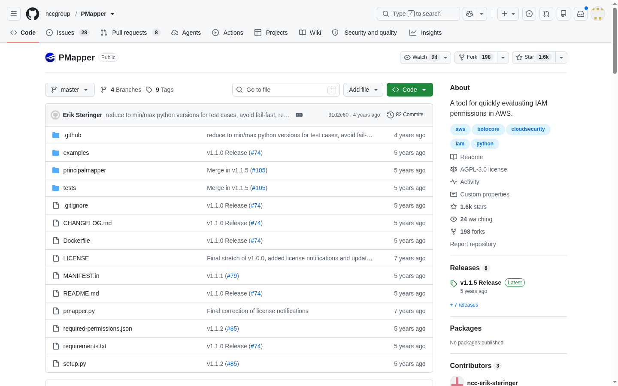Click Erik Steringer's avatar in the commit bar

coord(55,115)
